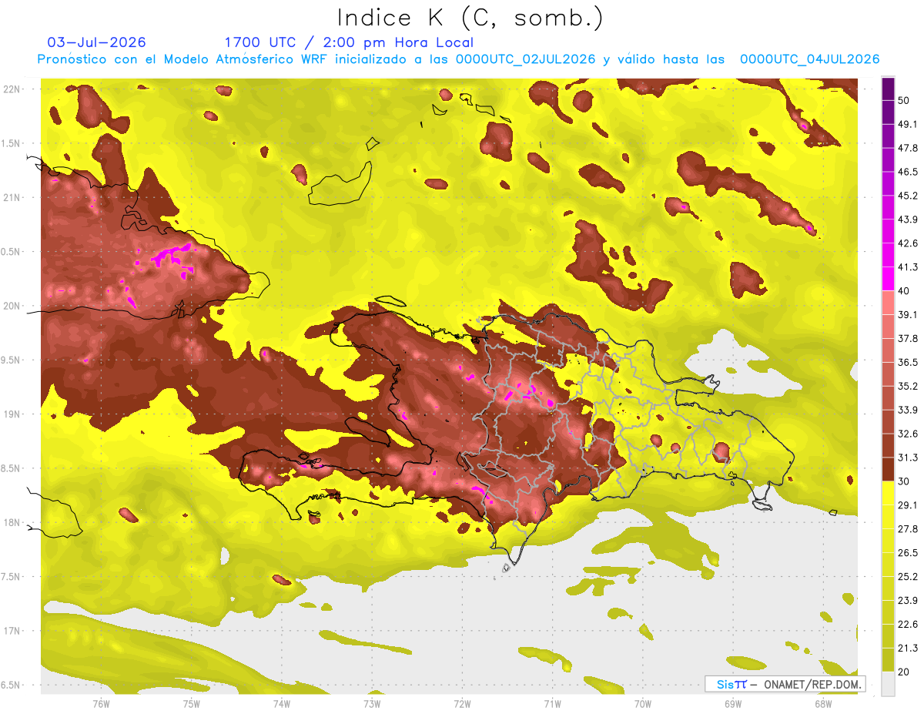924x714 pixels.
Task: Click the "SisTT – ONAMET/REP.DOM." credit box
Action: [785, 684]
